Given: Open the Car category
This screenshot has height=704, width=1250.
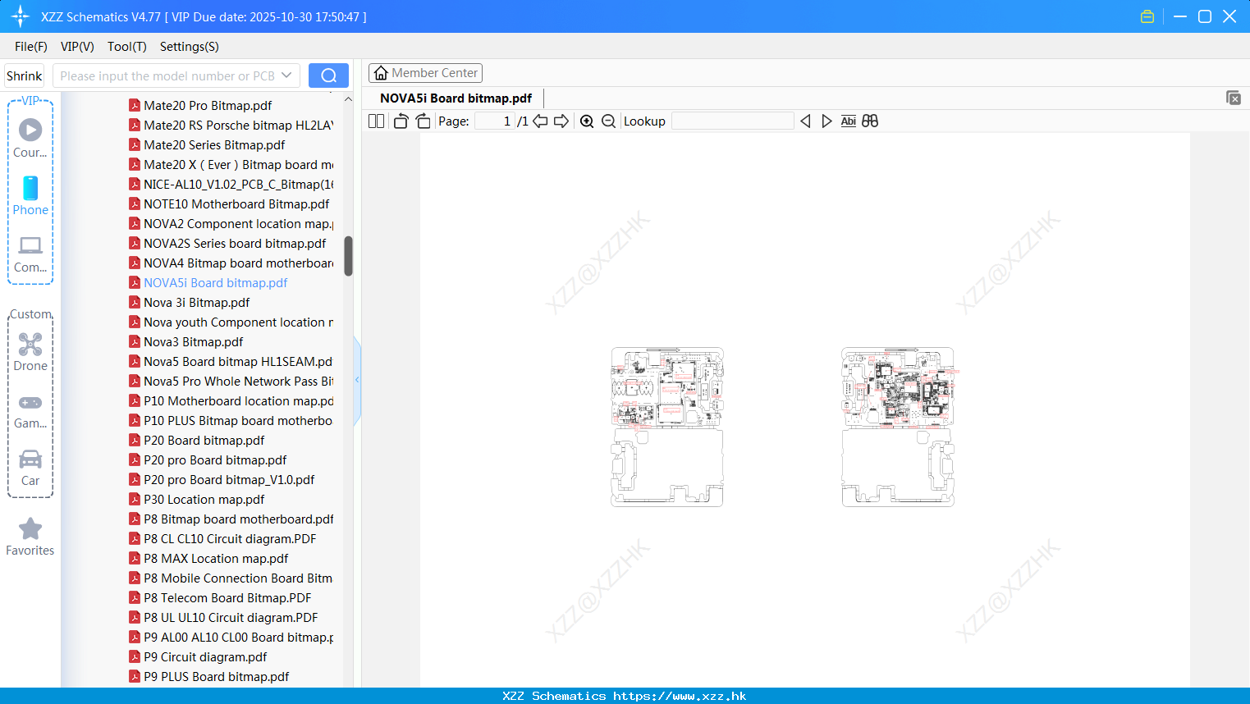Looking at the screenshot, I should pyautogui.click(x=30, y=468).
